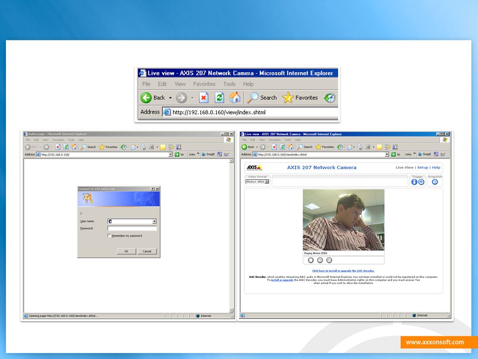Open the User name combo box arrow
Viewport: 478px width, 359px height.
coord(154,221)
